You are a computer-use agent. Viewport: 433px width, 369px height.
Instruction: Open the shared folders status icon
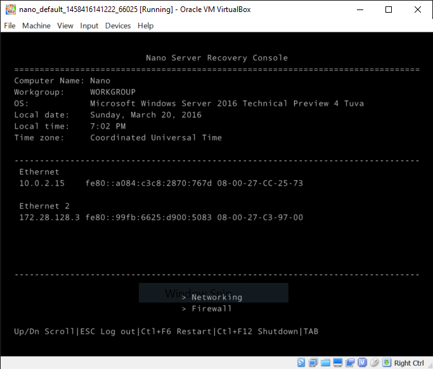click(x=325, y=363)
